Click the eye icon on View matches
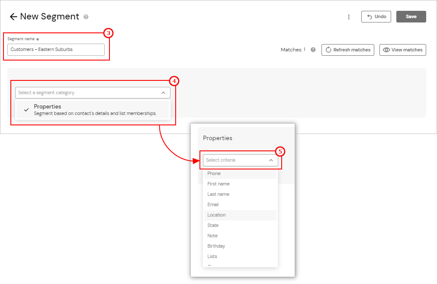437x284 pixels. [x=386, y=50]
